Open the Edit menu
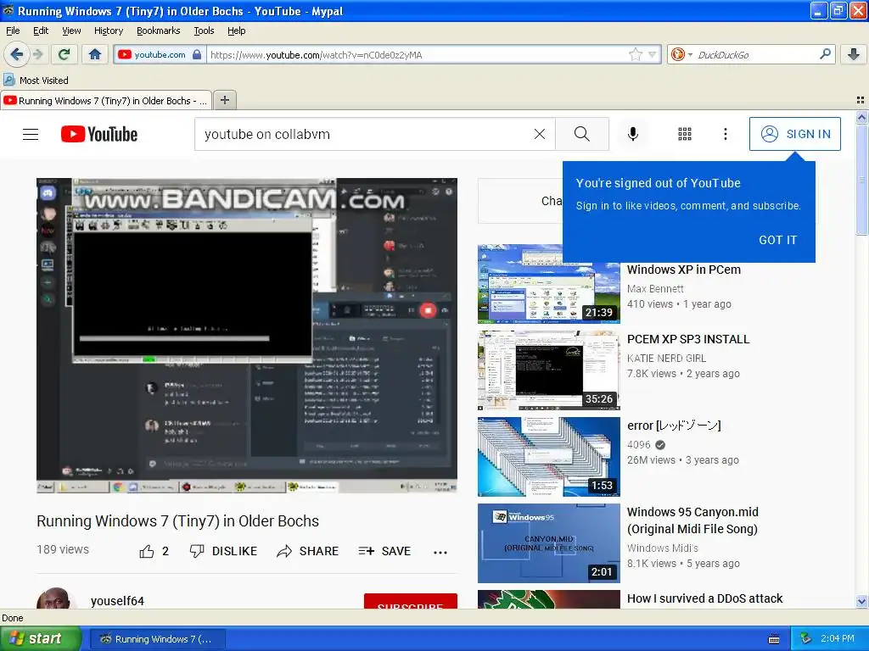The width and height of the screenshot is (869, 651). click(x=41, y=31)
